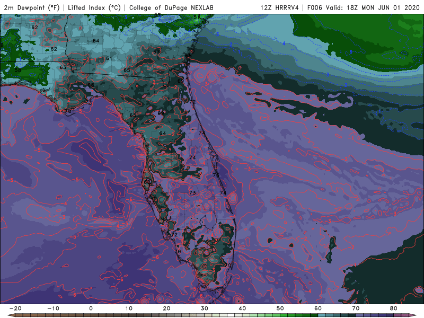Screen dimensions: 424x318
Task: Click the '70' color bar label
Action: pos(356,308)
